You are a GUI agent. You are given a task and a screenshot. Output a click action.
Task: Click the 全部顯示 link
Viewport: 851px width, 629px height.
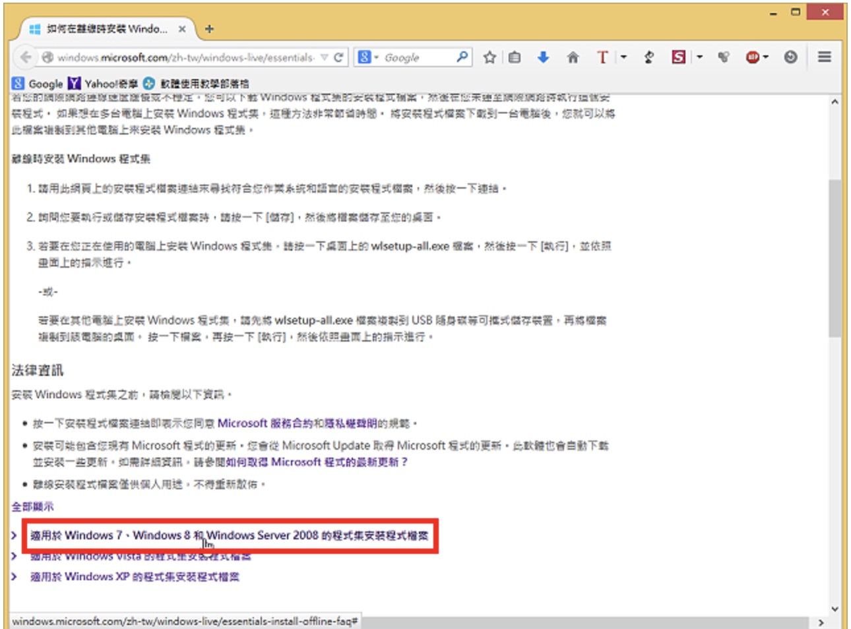(33, 507)
